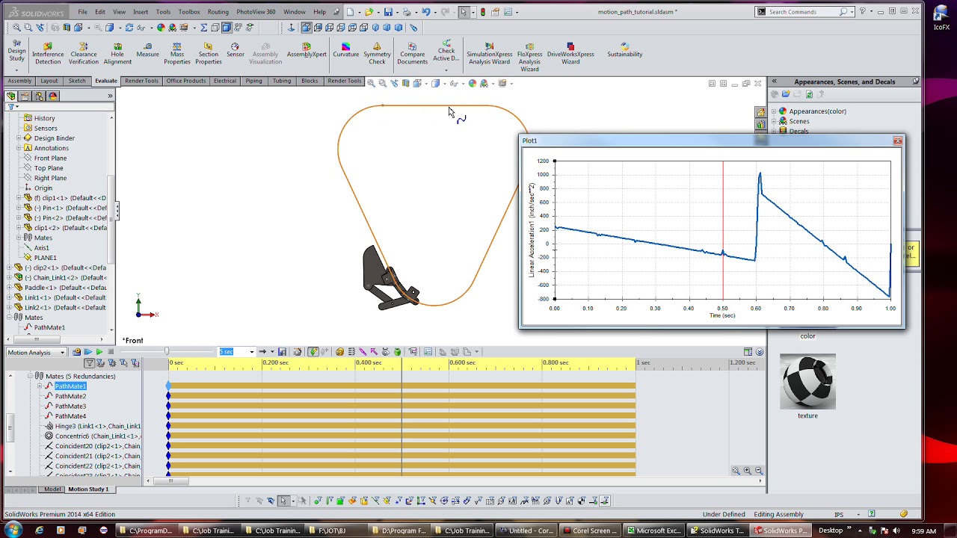957x538 pixels.
Task: Expand the Link1<1> component
Action: click(x=10, y=297)
